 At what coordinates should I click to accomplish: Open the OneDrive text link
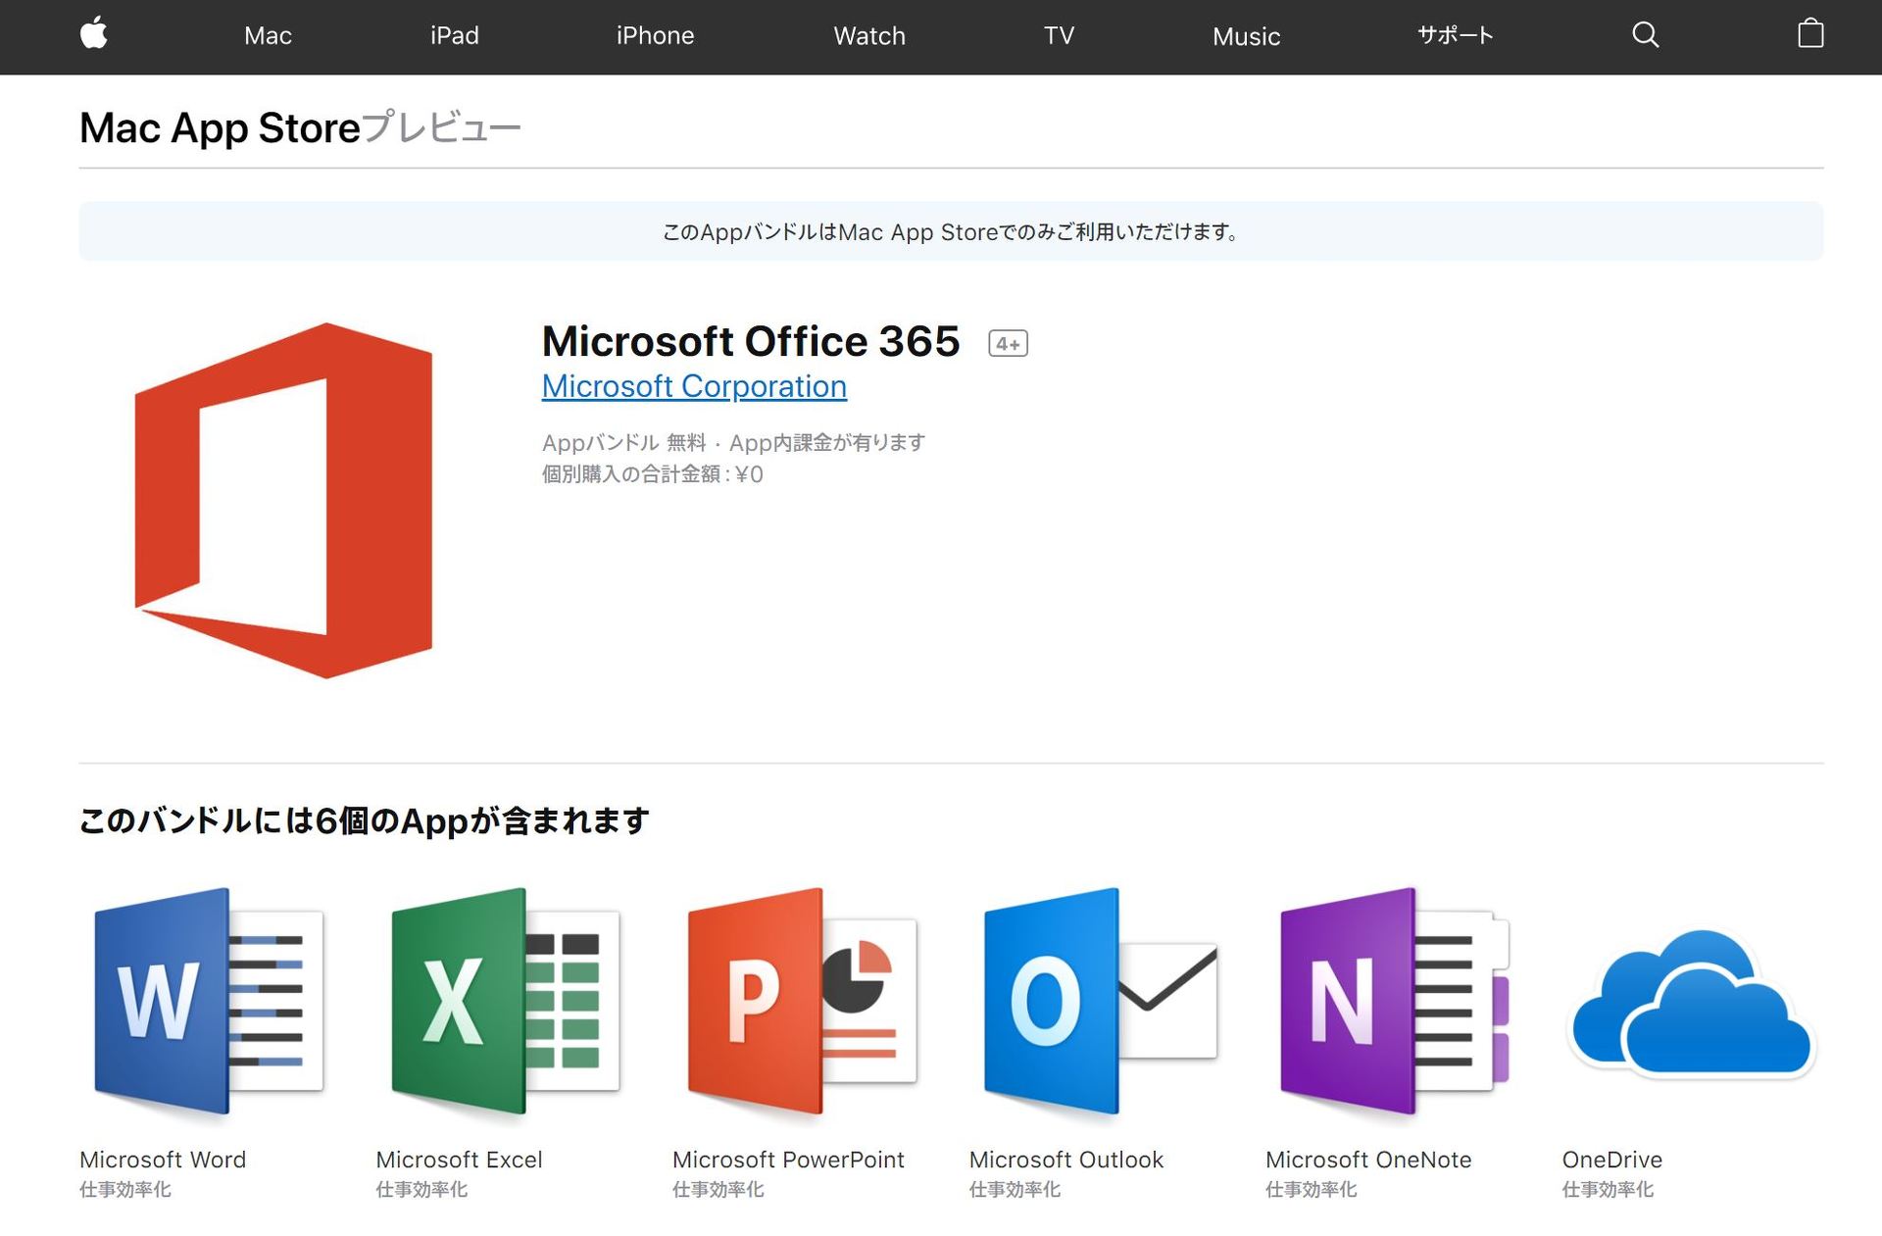pyautogui.click(x=1611, y=1160)
